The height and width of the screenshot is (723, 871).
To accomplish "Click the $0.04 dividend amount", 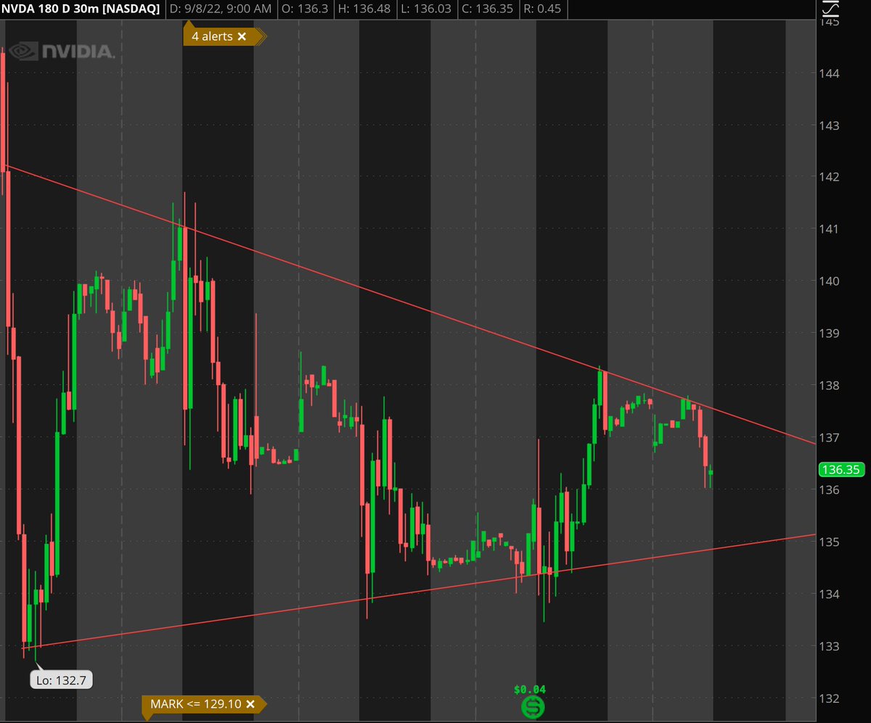I will coord(529,689).
